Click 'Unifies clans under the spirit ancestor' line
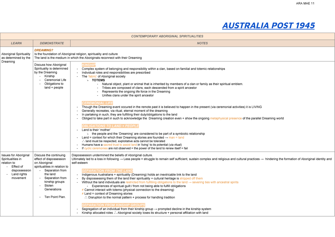This screenshot has width=335, height=237. (128, 95)
